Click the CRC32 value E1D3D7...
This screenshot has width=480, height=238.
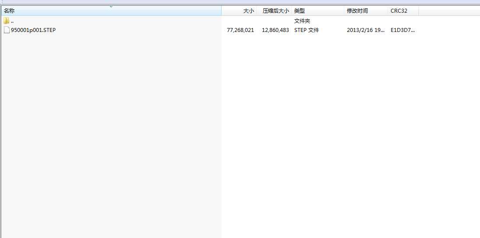click(x=402, y=30)
